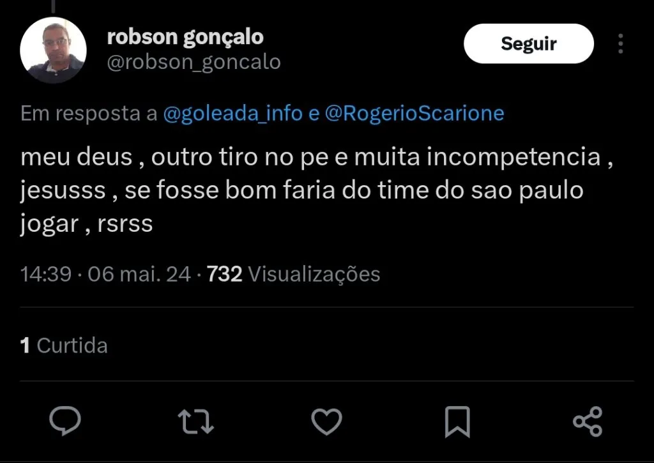Click the word 'rsrss' in tweet
The image size is (654, 463).
pos(126,225)
